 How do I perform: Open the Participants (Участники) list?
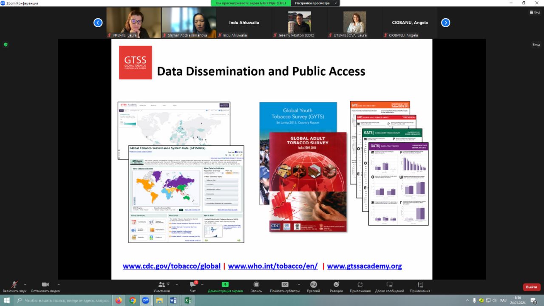161,285
